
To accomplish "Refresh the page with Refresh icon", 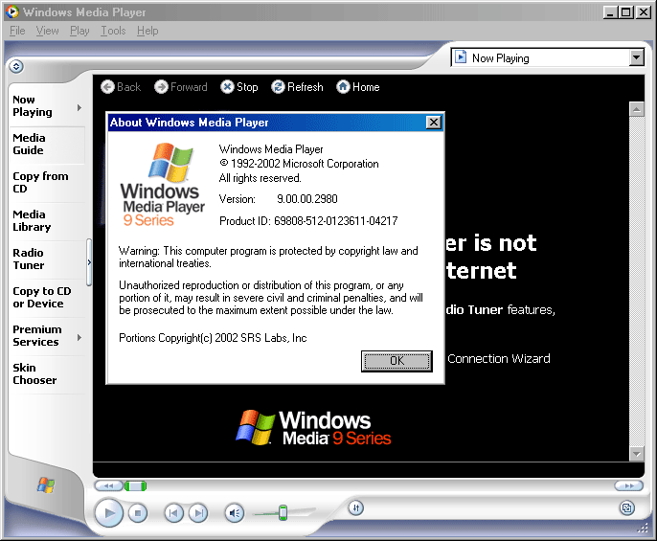I will (x=278, y=87).
